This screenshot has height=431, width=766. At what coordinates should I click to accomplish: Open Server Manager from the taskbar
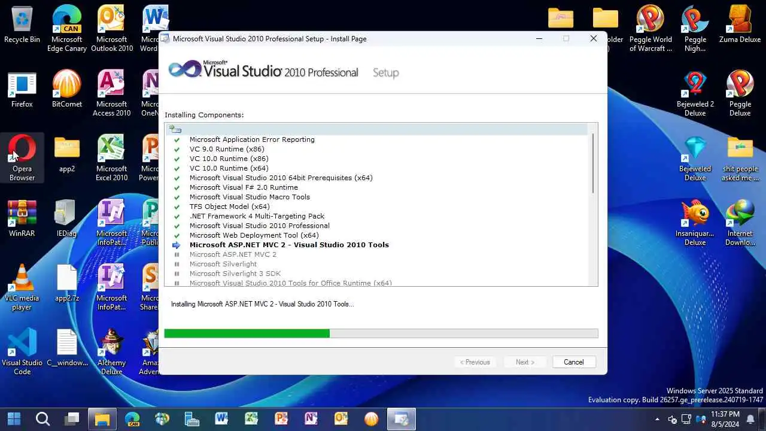pyautogui.click(x=191, y=418)
